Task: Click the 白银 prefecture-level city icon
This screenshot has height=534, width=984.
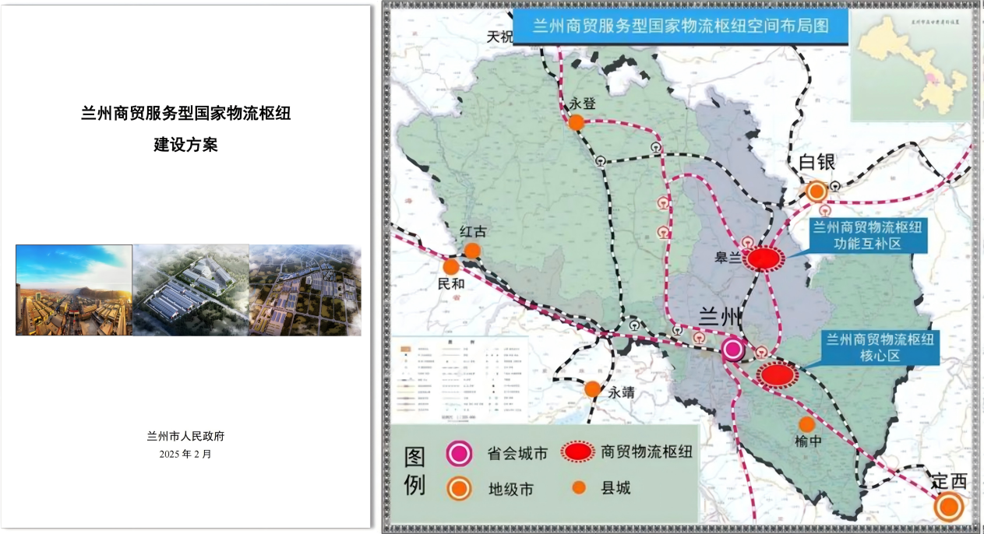Action: (816, 189)
